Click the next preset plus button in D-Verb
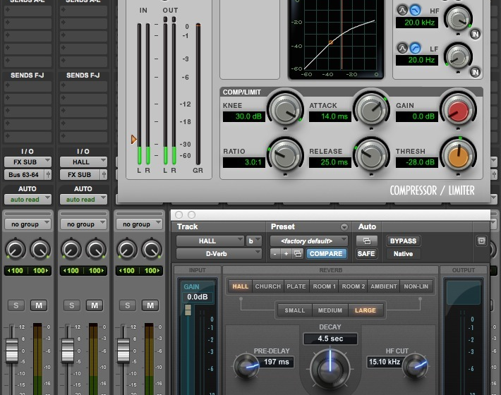501x395 pixels. 286,254
